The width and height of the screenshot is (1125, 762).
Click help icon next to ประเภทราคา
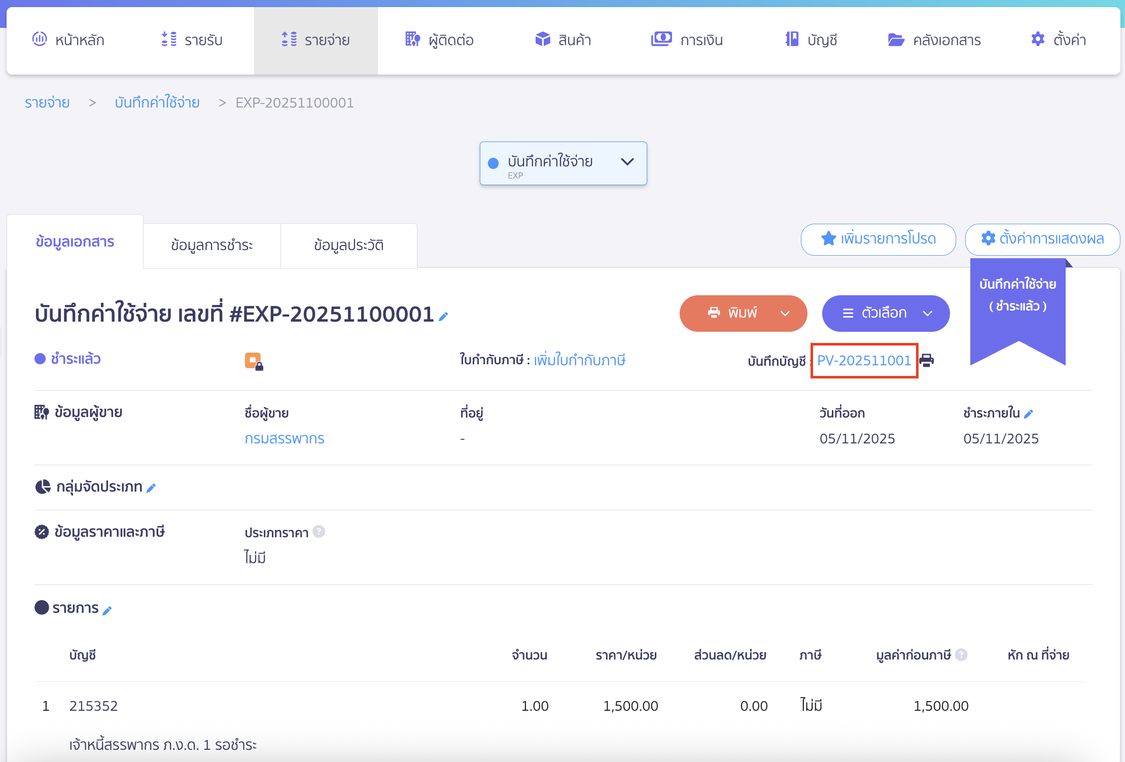click(x=319, y=532)
